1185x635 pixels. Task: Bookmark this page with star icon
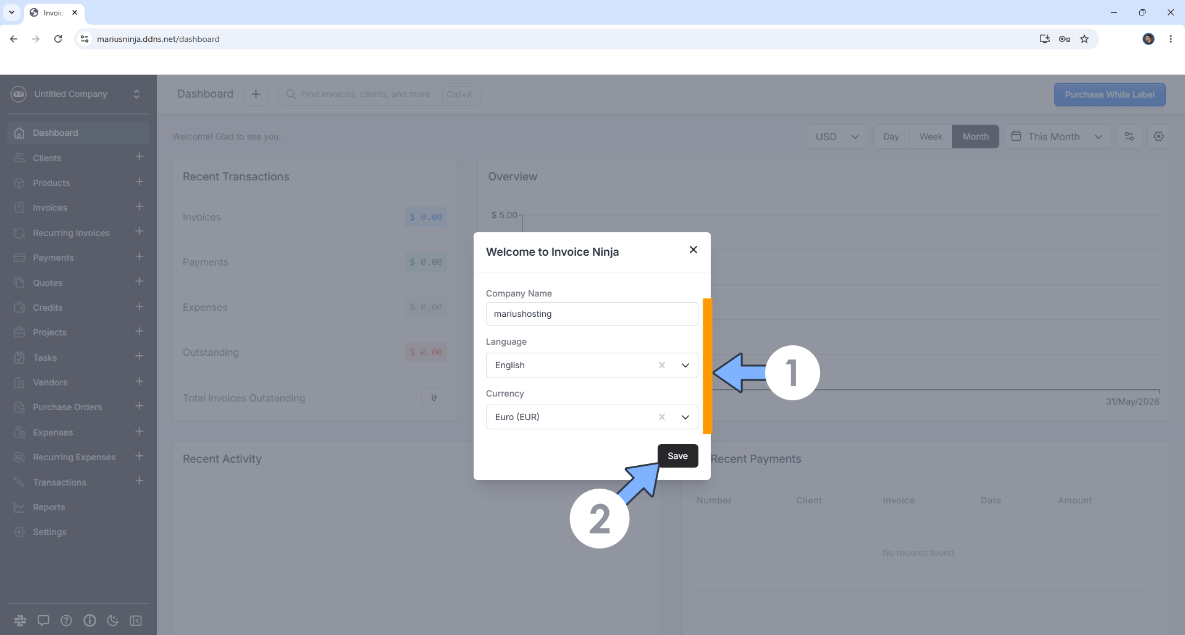pos(1084,39)
